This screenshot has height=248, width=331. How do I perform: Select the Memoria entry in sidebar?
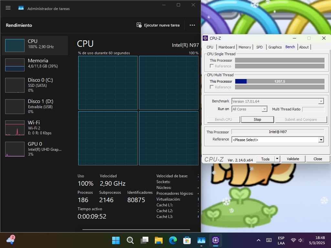(x=35, y=65)
